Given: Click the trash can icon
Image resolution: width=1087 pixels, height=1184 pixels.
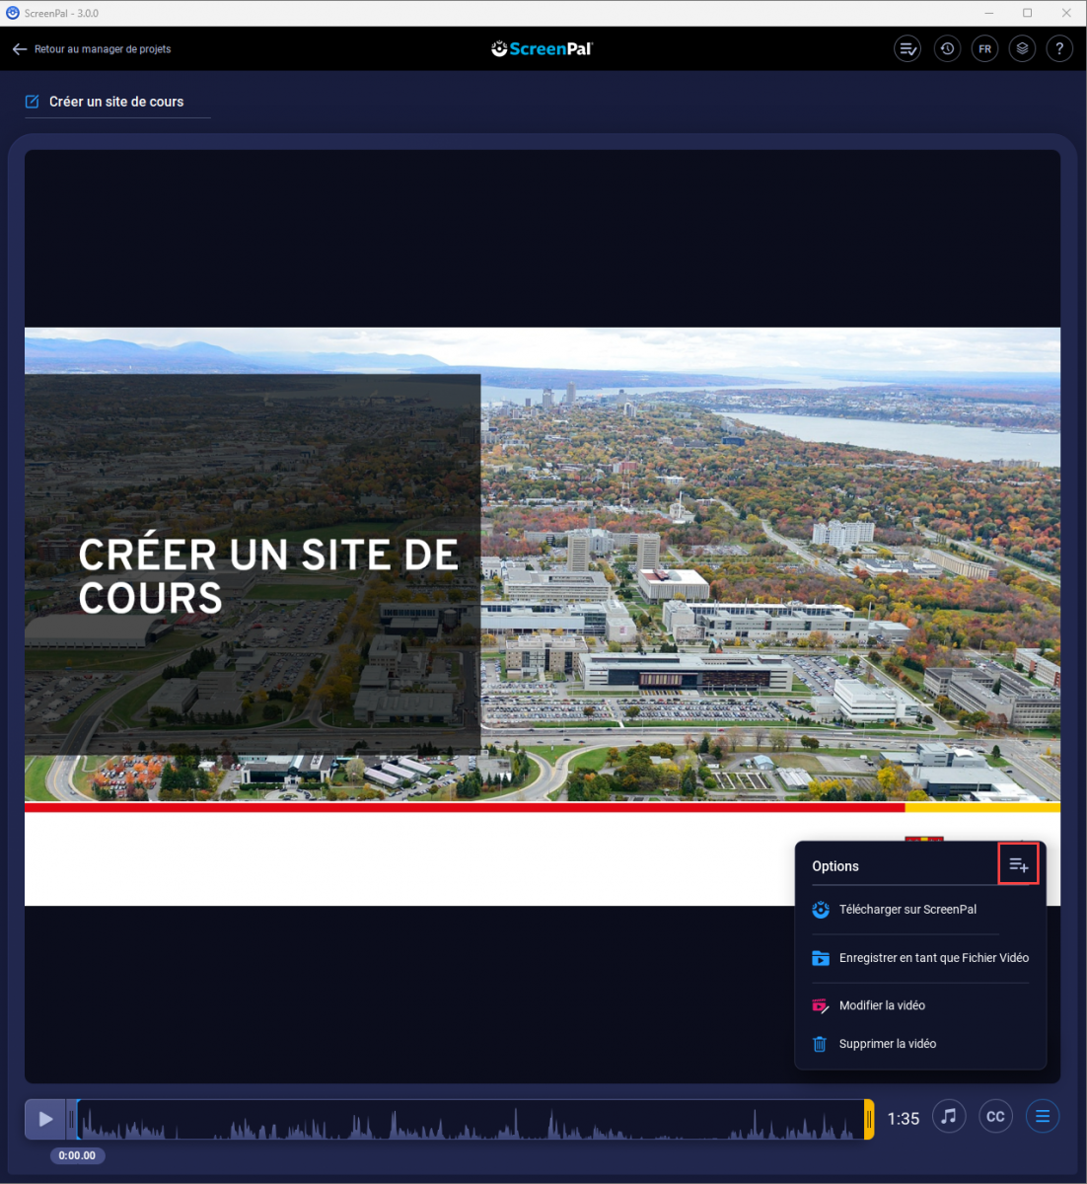Looking at the screenshot, I should [x=820, y=1044].
